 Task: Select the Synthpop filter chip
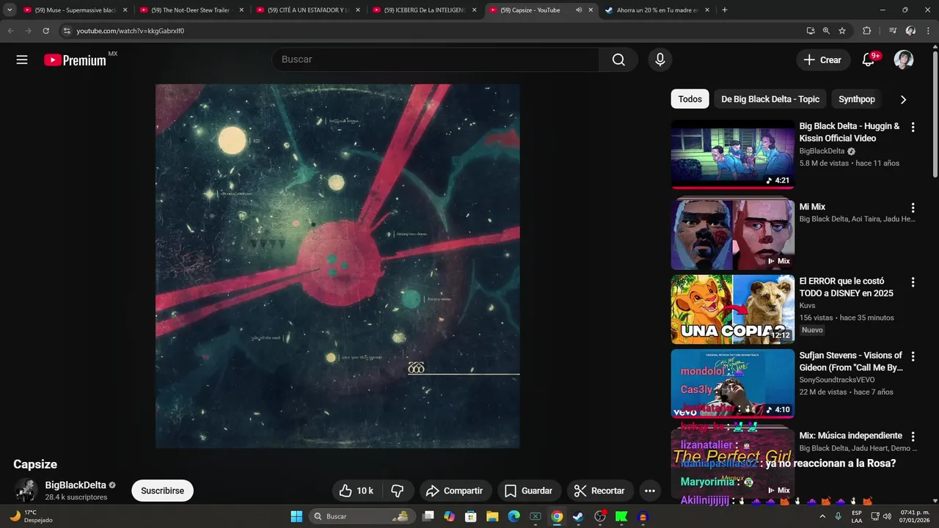(x=857, y=99)
